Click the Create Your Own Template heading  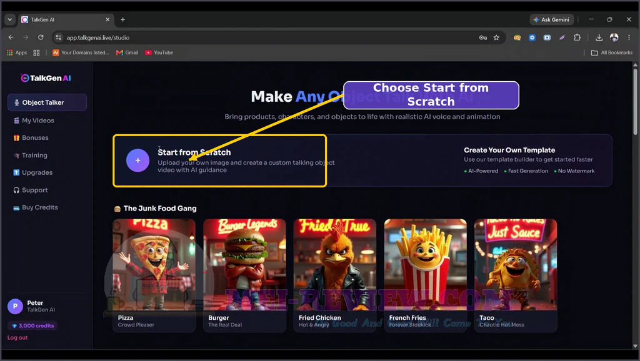(509, 150)
